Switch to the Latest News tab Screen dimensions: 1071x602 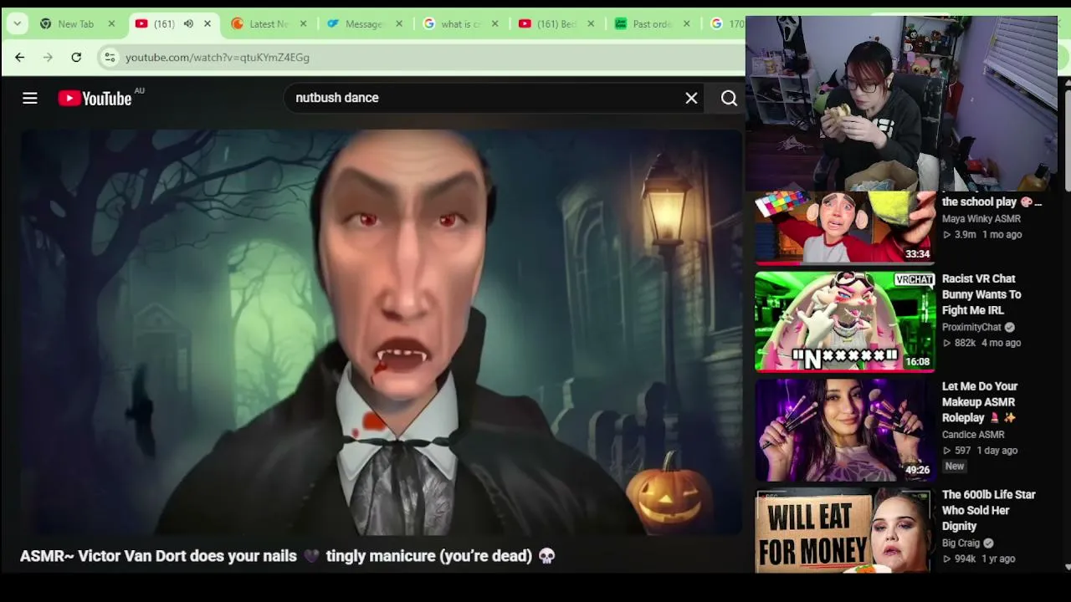click(x=268, y=23)
